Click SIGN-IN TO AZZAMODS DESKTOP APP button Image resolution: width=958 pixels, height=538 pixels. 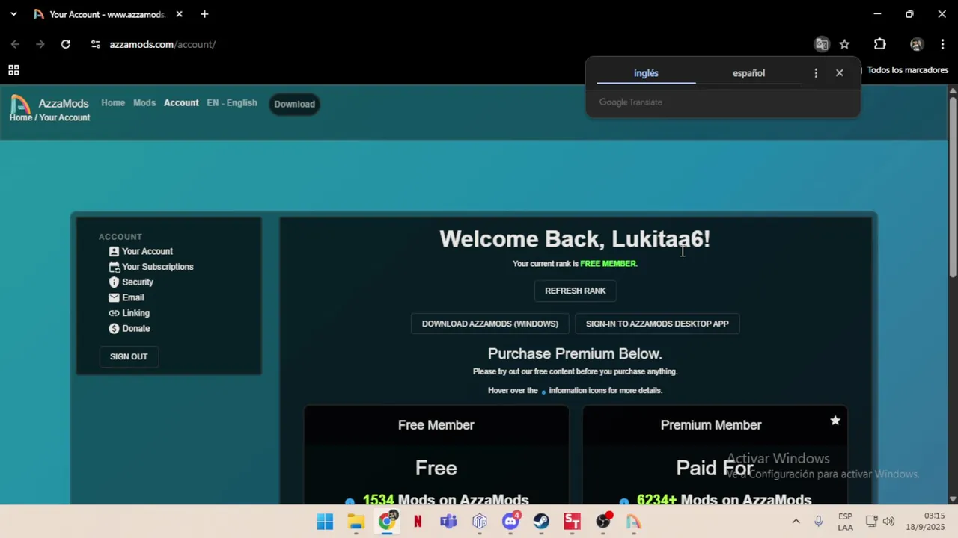pyautogui.click(x=657, y=324)
